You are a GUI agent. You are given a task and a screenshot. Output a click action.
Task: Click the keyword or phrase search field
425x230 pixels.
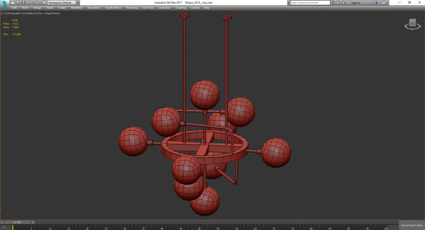(x=310, y=3)
